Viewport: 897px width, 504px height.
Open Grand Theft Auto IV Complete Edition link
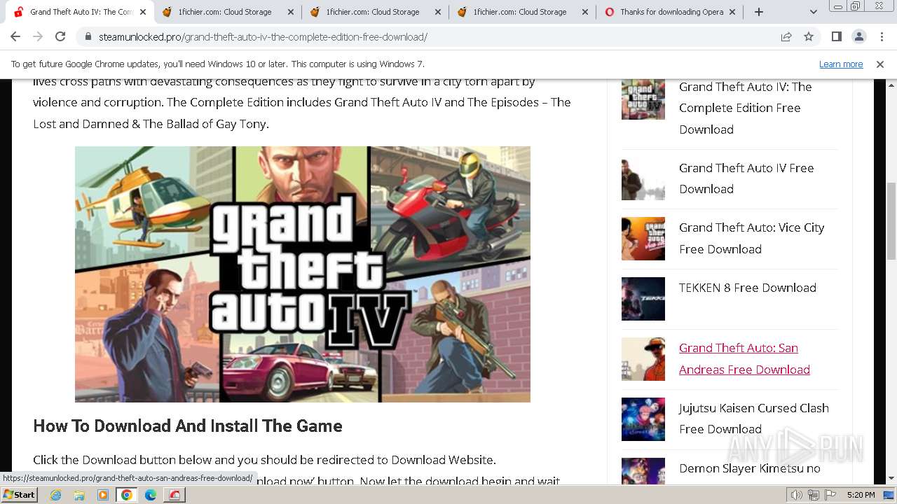coord(745,108)
